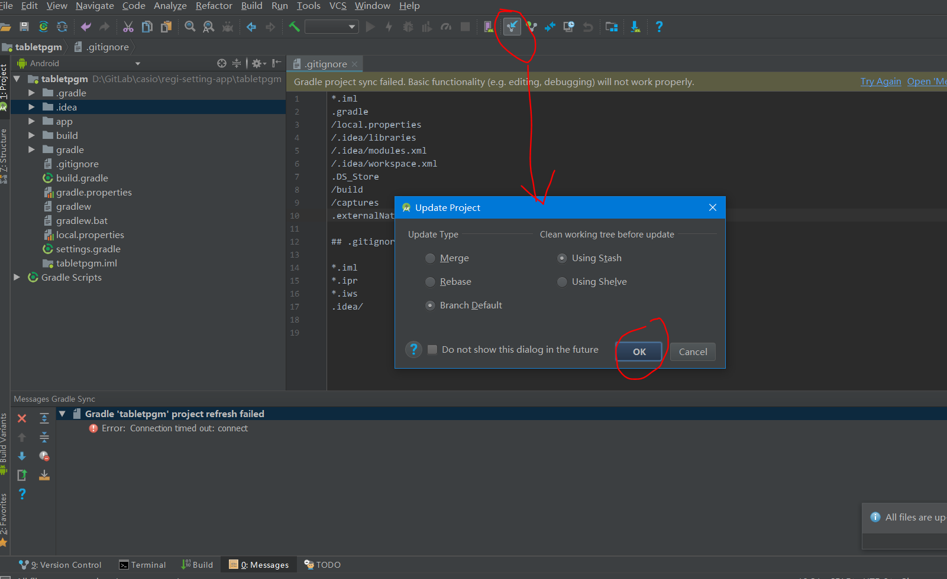Click the Update Project VCS icon
The width and height of the screenshot is (947, 579).
512,27
